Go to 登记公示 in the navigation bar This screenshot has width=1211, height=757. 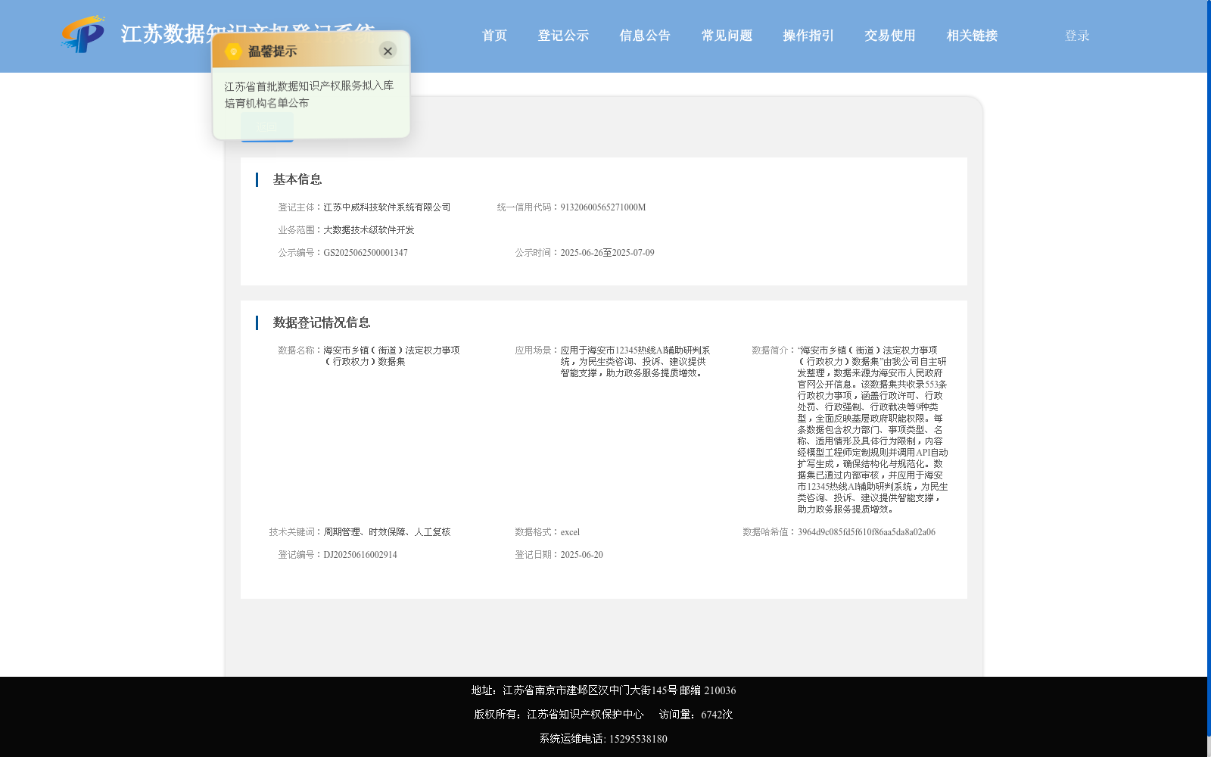563,36
